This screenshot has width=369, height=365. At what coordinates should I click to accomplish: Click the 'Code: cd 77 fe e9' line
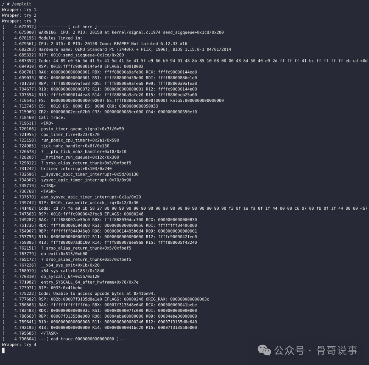pyautogui.click(x=185, y=208)
